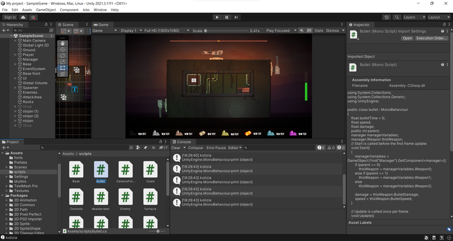Toggle Error Pause in Console
This screenshot has height=241, width=453.
(216, 148)
